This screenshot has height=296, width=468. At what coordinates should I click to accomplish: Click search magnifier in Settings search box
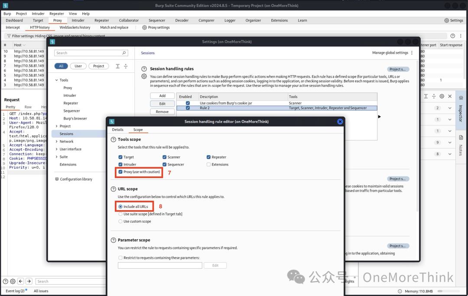pyautogui.click(x=124, y=53)
